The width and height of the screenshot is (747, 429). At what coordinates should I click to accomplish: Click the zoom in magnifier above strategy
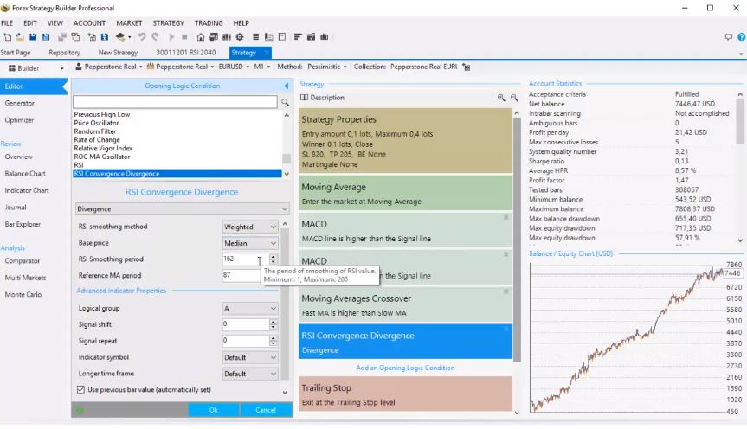coord(501,99)
